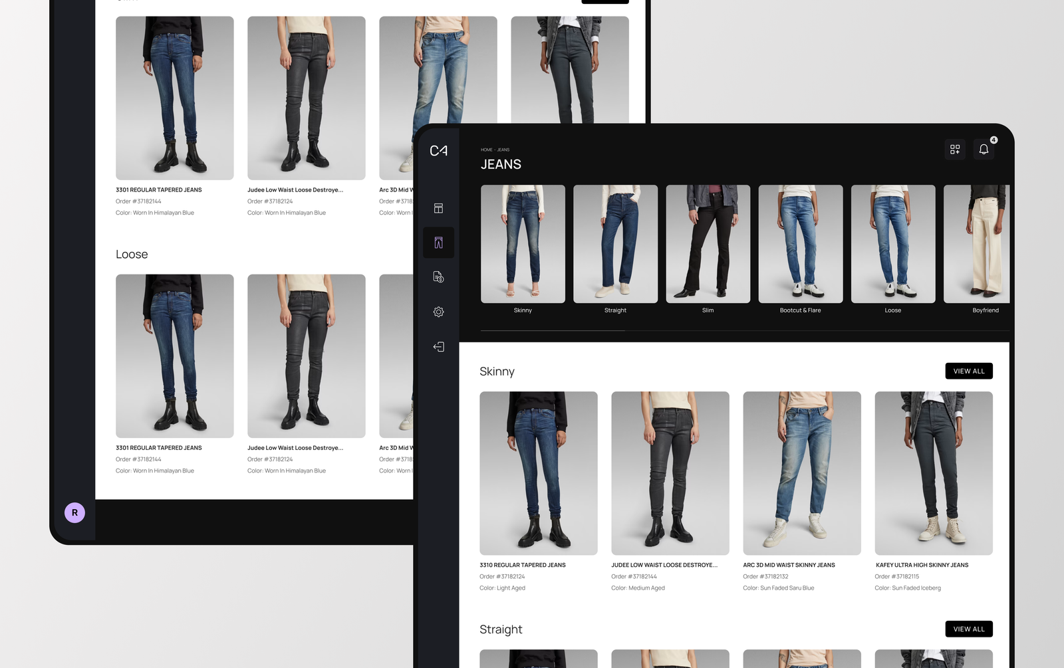Open the settings gear in the sidebar
Screen dimensions: 1064x668
[x=438, y=312]
